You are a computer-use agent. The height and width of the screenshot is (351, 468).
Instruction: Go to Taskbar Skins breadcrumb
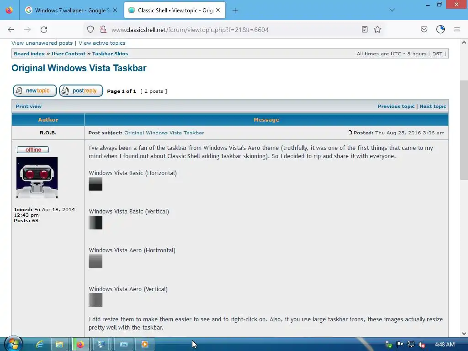coord(110,54)
